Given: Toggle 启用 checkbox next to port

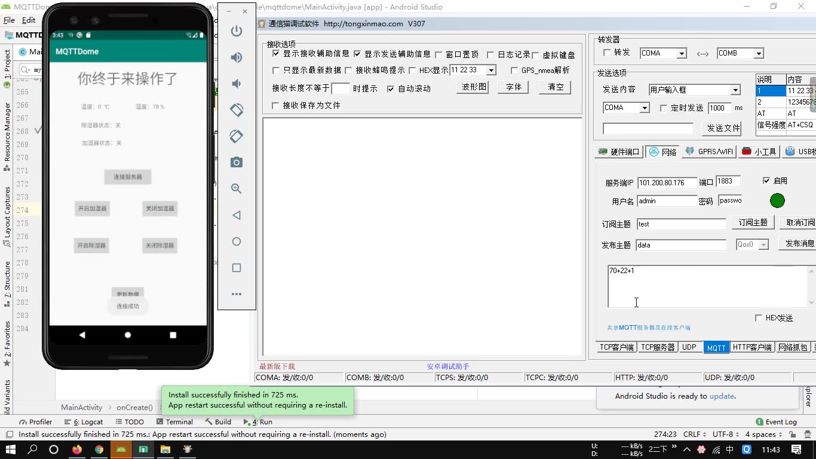Looking at the screenshot, I should 766,180.
